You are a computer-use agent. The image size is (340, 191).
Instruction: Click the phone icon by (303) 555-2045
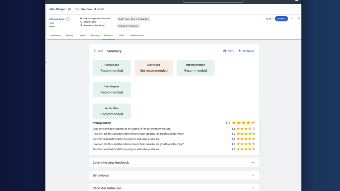pos(81,22)
